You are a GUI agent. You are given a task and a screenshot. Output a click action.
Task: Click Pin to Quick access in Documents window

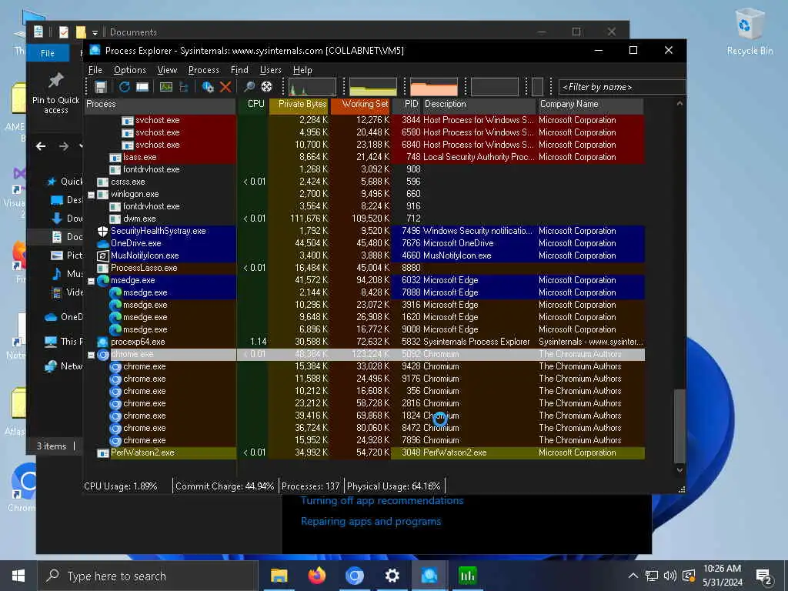click(x=55, y=94)
